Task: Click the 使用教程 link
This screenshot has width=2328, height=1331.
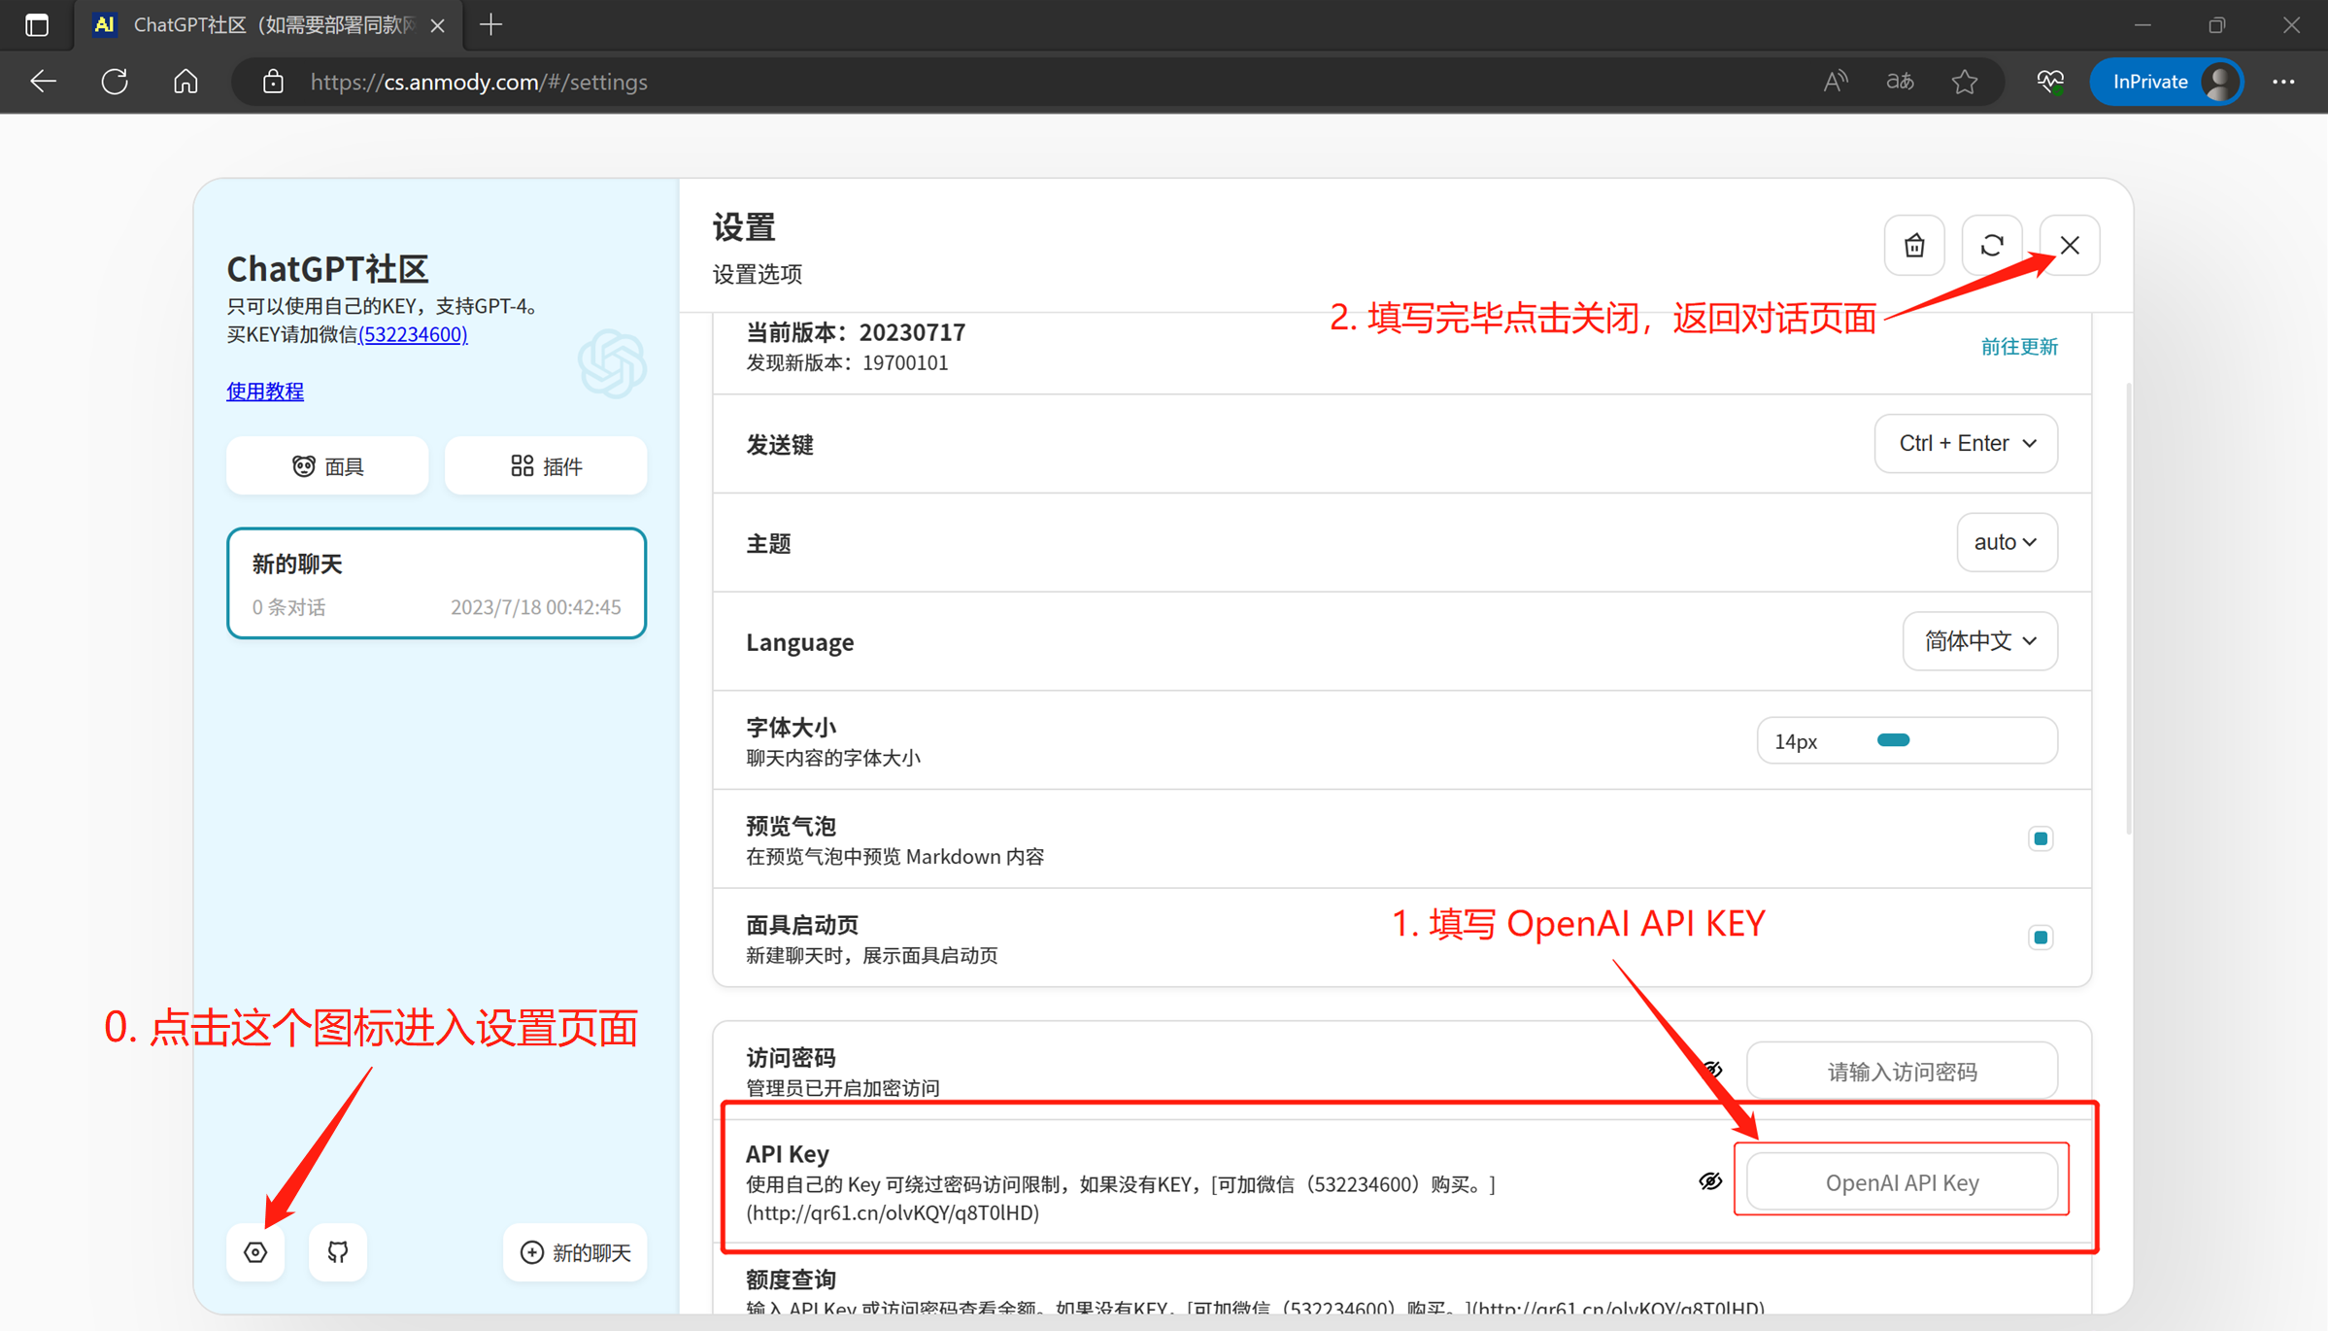Action: coord(264,391)
